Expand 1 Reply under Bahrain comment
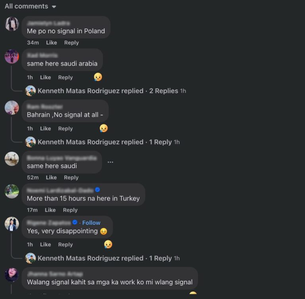The width and height of the screenshot is (305, 299). click(160, 142)
